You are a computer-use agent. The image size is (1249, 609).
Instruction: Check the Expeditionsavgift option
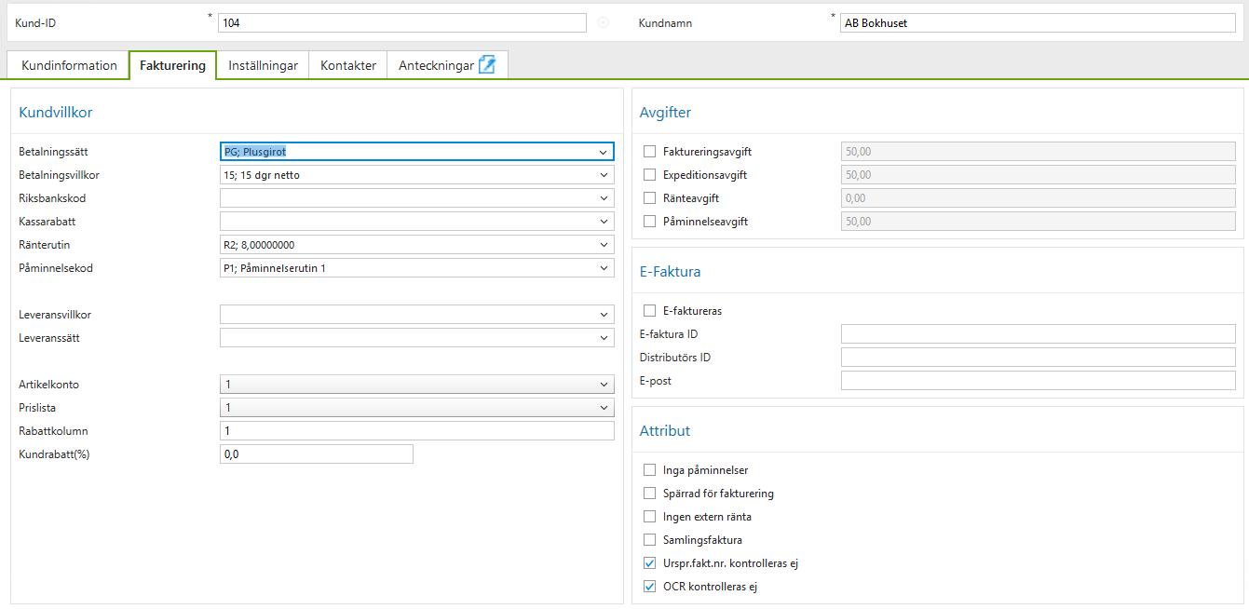649,174
